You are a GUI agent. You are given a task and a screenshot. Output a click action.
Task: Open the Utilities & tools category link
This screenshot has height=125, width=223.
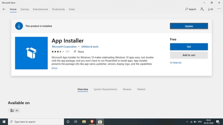(x=90, y=46)
